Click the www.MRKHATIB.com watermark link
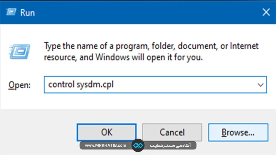This screenshot has height=155, width=276. click(105, 146)
